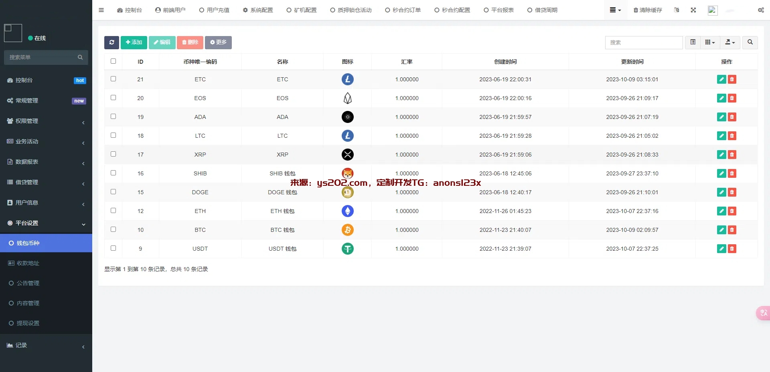Toggle the table card view icon
This screenshot has height=372, width=770.
pyautogui.click(x=693, y=42)
